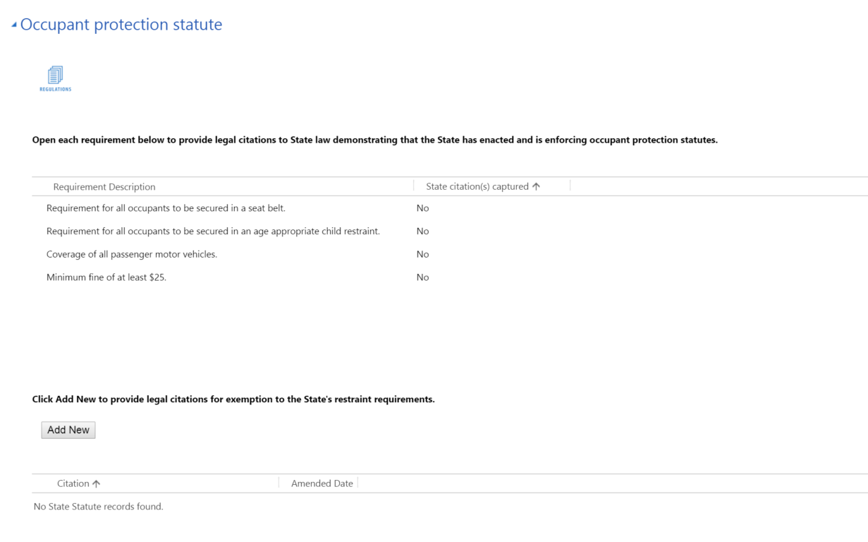Click the bold instruction about exemption citations

click(x=233, y=399)
